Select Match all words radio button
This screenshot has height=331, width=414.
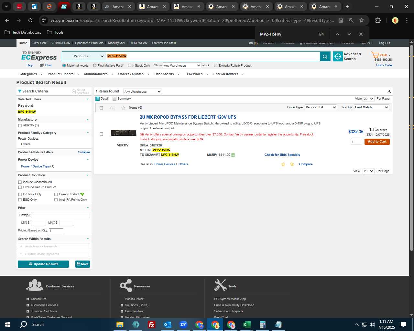(x=64, y=66)
